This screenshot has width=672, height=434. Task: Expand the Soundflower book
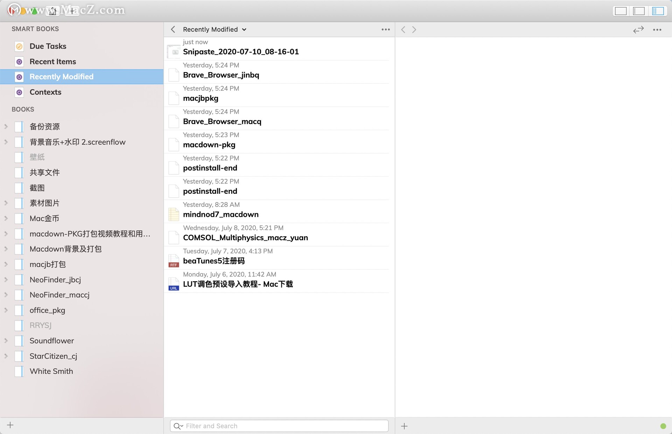coord(6,341)
